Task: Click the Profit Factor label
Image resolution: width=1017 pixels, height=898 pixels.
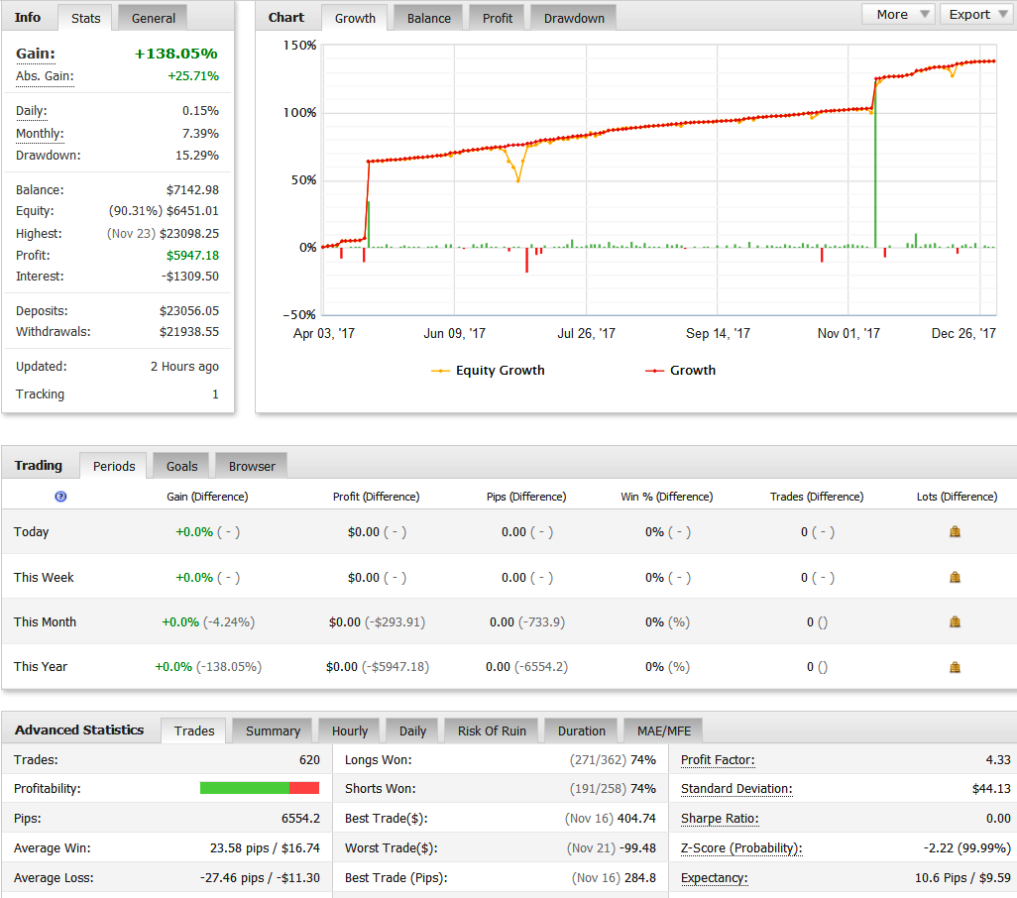Action: pyautogui.click(x=718, y=760)
